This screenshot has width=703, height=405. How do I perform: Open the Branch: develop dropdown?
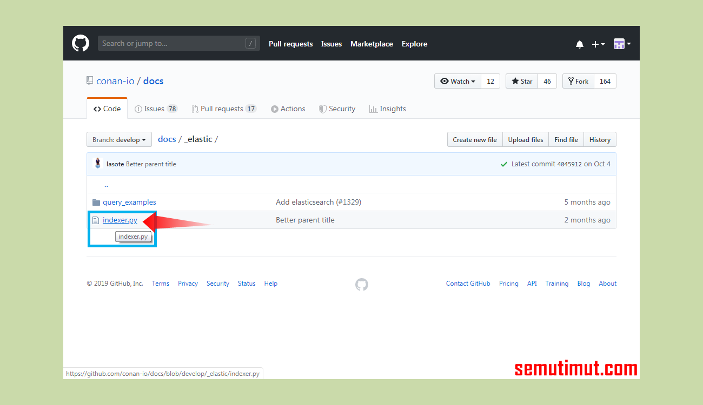point(119,139)
